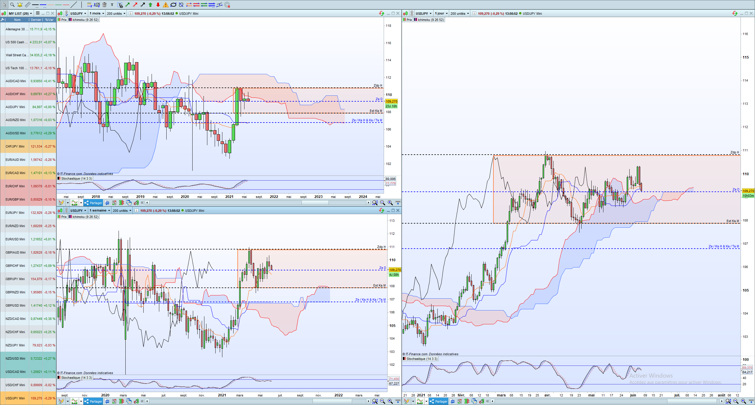755x405 pixels.
Task: Select the green up arrow marker
Action: [x=150, y=5]
